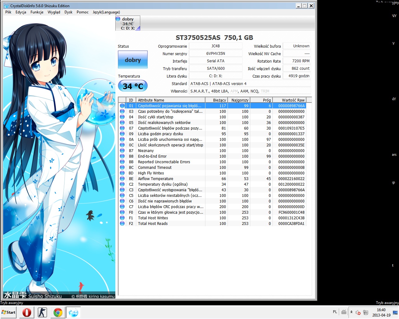Click the Shizuku character artwork

click(x=59, y=157)
